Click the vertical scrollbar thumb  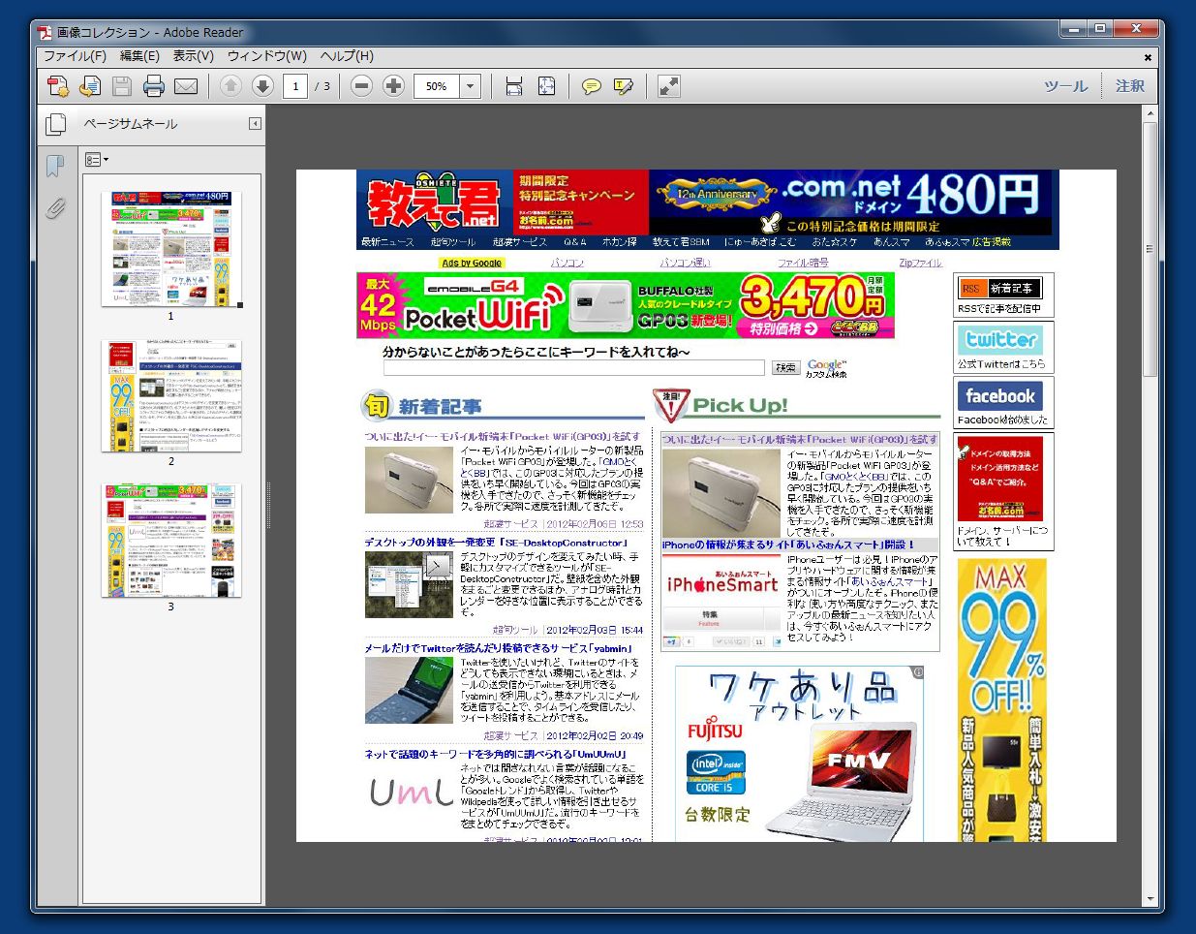(1150, 249)
